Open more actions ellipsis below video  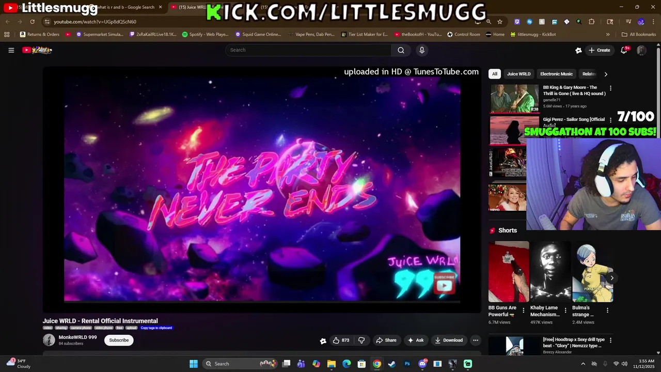(476, 340)
